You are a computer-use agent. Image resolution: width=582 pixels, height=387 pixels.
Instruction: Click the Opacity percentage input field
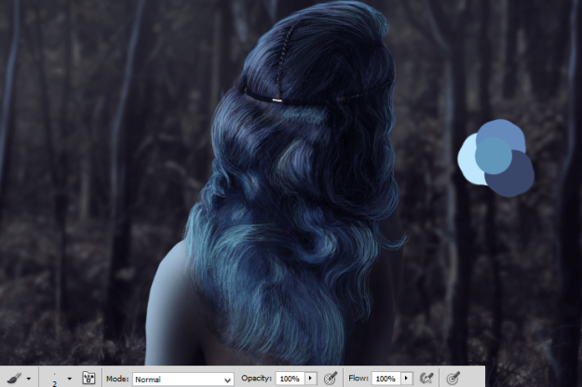point(289,380)
